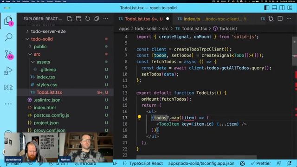Click LF end-of-line selector
Screen dimensions: 297x167
[x=115, y=163]
